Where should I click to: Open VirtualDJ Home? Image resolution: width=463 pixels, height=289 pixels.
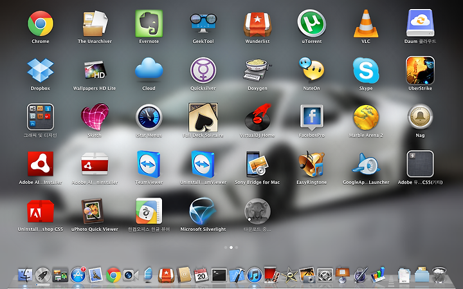pos(257,117)
